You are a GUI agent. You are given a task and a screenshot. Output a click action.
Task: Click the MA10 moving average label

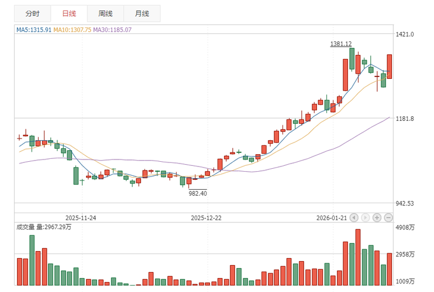coord(72,30)
